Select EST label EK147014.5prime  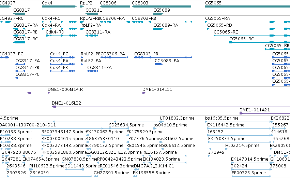pyautogui.click(x=250, y=160)
